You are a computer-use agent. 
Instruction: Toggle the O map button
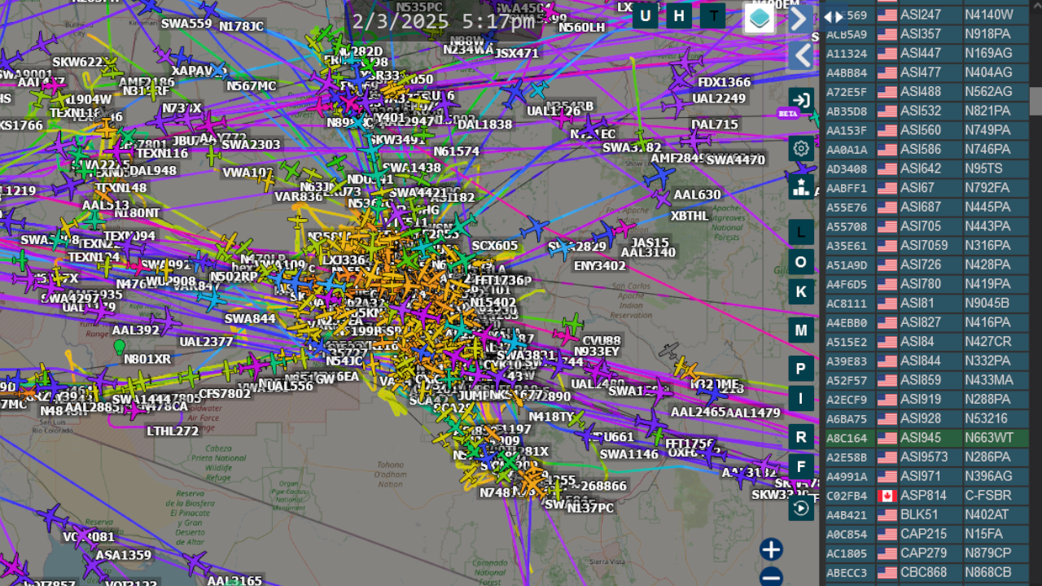pos(801,262)
